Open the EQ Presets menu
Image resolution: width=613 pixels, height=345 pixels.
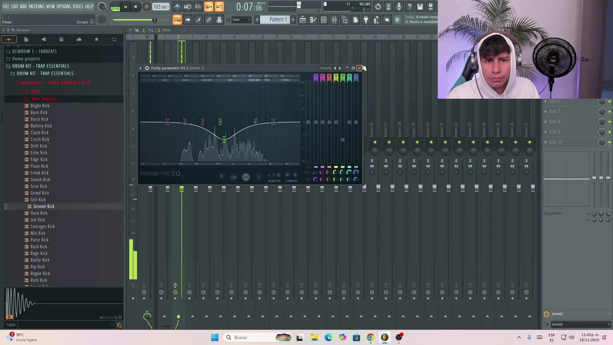[325, 68]
